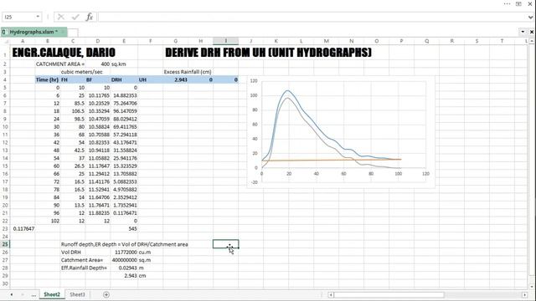Click into the formula bar input
The height and width of the screenshot is (301, 536).
pyautogui.click(x=312, y=17)
